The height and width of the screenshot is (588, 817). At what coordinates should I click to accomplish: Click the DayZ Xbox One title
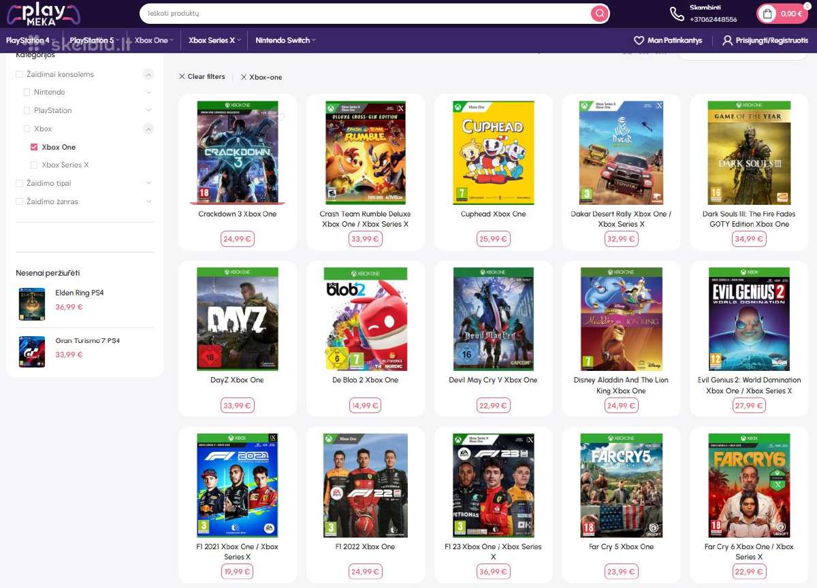click(x=237, y=380)
